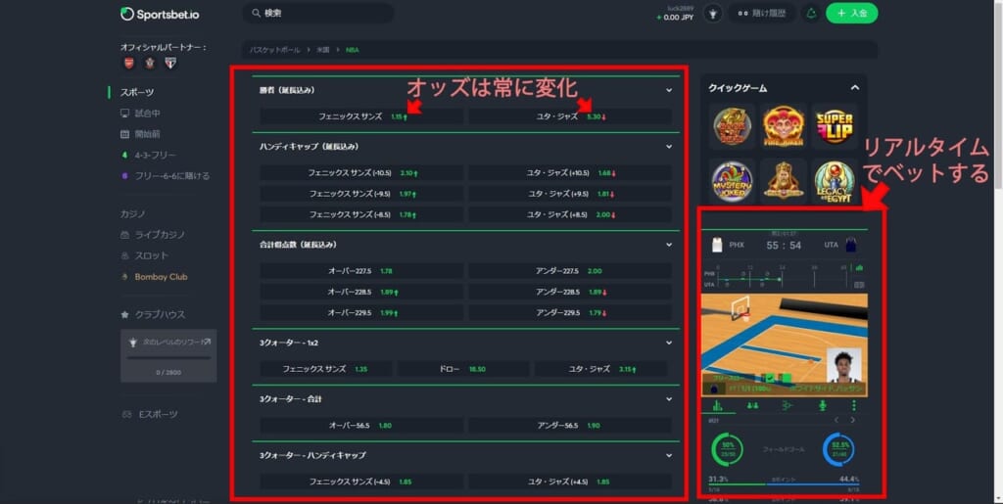The image size is (1003, 504).
Task: Click the 0.00 JPY balance display
Action: click(676, 18)
